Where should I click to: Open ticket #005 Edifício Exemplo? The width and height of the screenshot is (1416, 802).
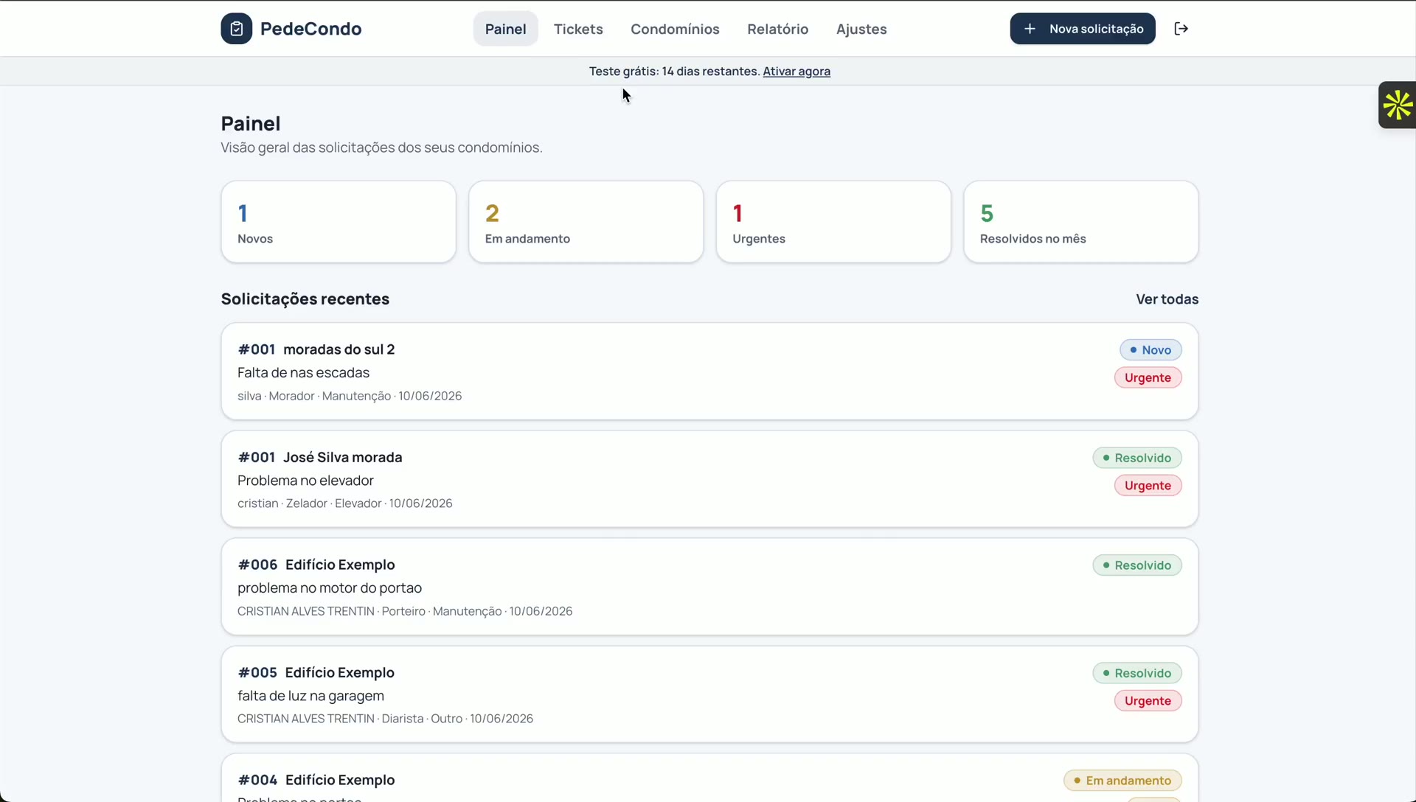(709, 694)
